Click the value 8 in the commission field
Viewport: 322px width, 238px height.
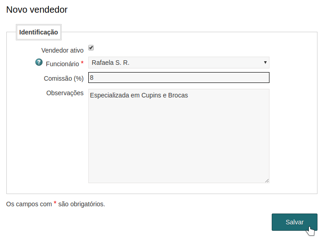(x=92, y=78)
